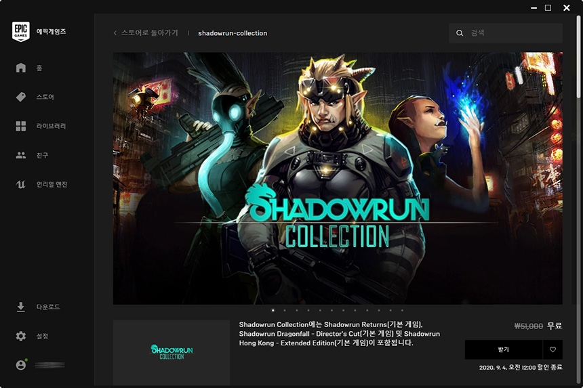
Task: Select the 스토어 tag icon
Action: point(21,97)
